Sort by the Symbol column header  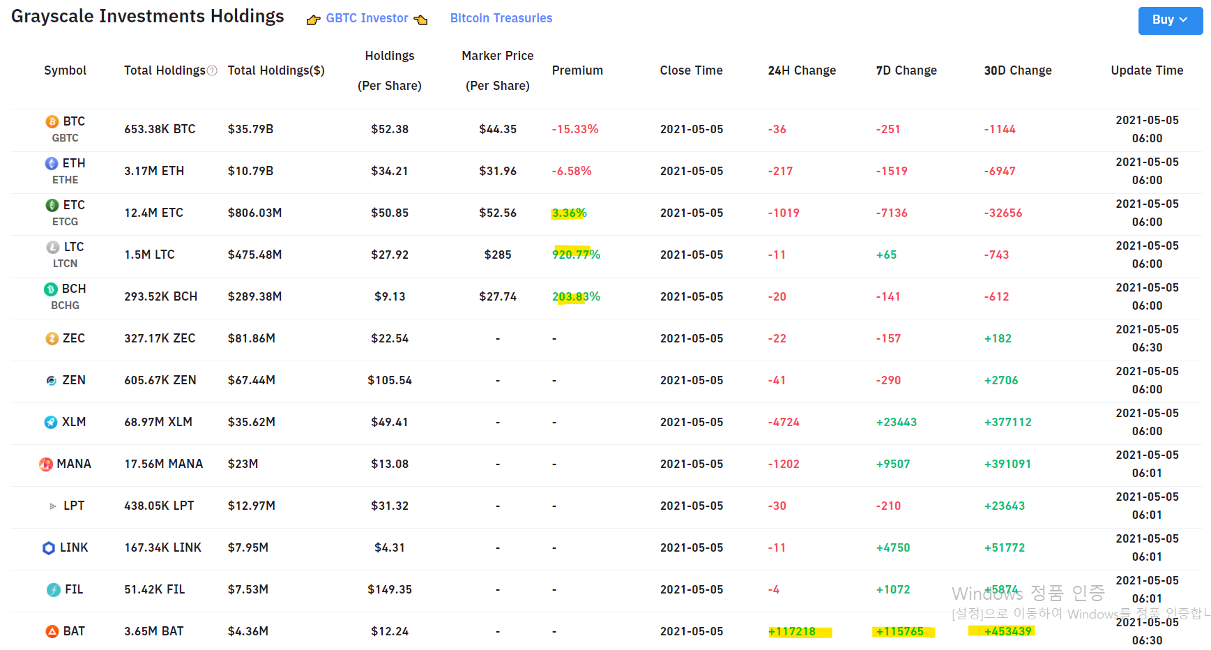pos(66,70)
